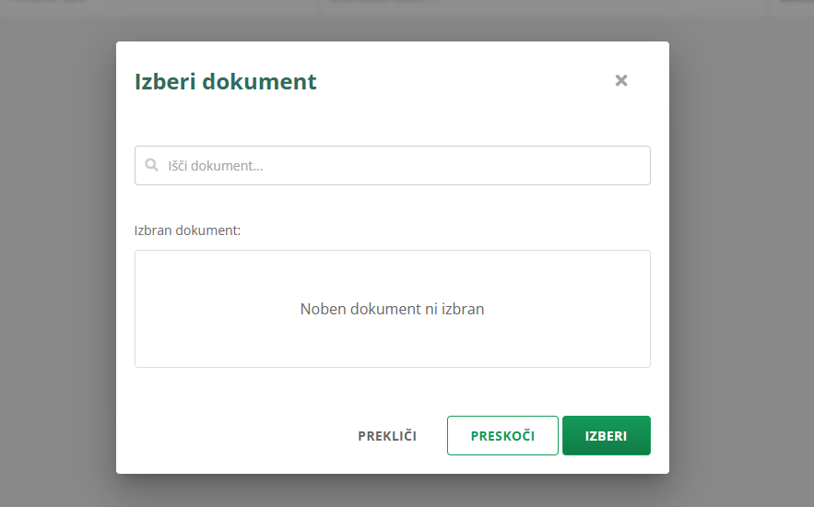
Task: Select the search icon inside document field
Action: click(152, 166)
